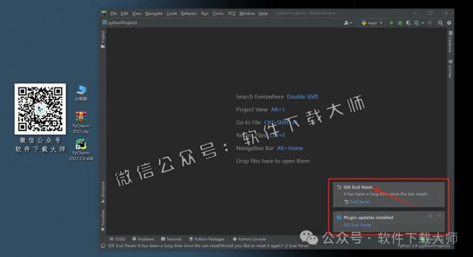The width and height of the screenshot is (473, 257).
Task: Select PyCharm 2021.1.3 x64 desktop shortcut
Action: click(x=81, y=150)
